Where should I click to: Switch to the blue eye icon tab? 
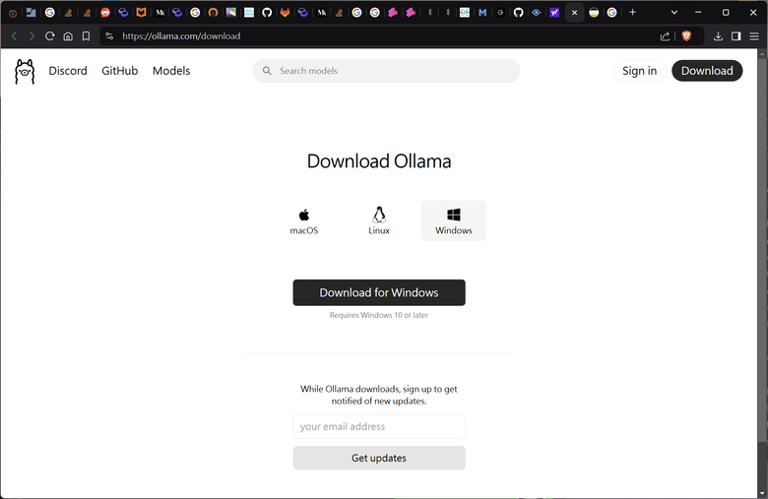tap(537, 13)
